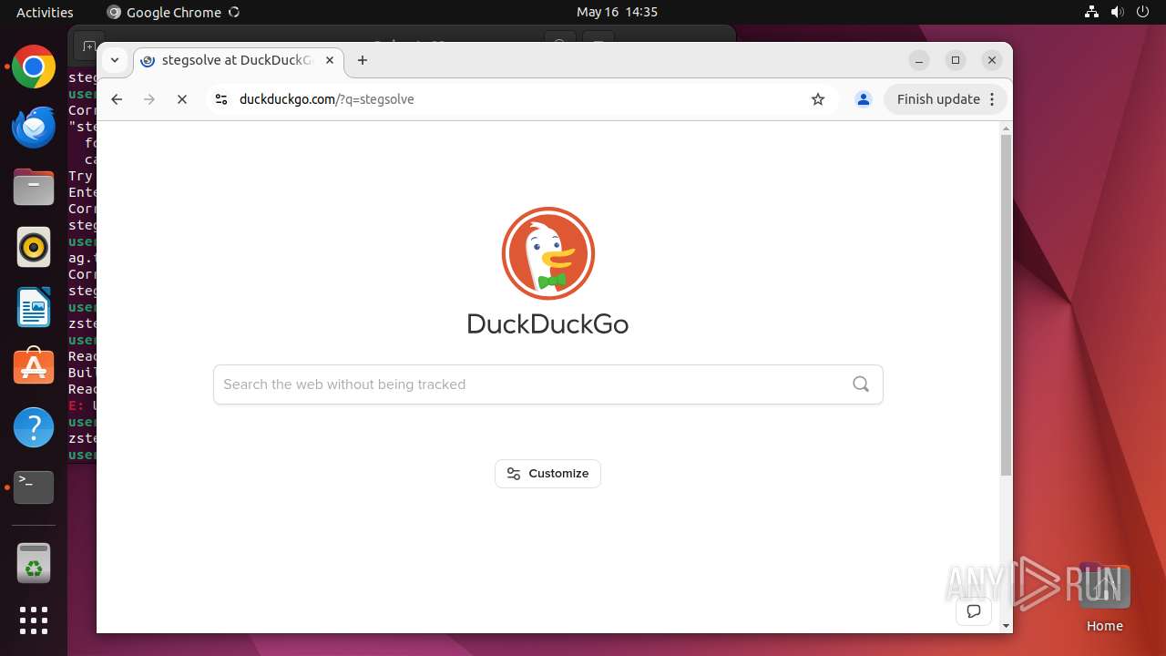The image size is (1166, 656).
Task: Open the power menu icon
Action: coord(1142,12)
